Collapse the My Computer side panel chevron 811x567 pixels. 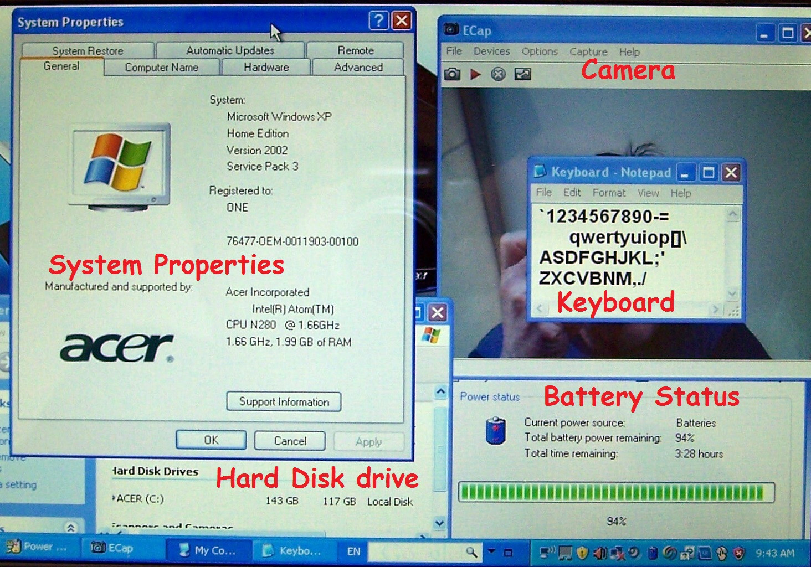point(71,528)
